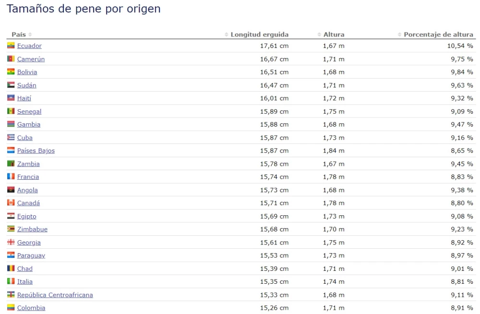
Task: Open the Camerún country link
Action: coord(31,59)
